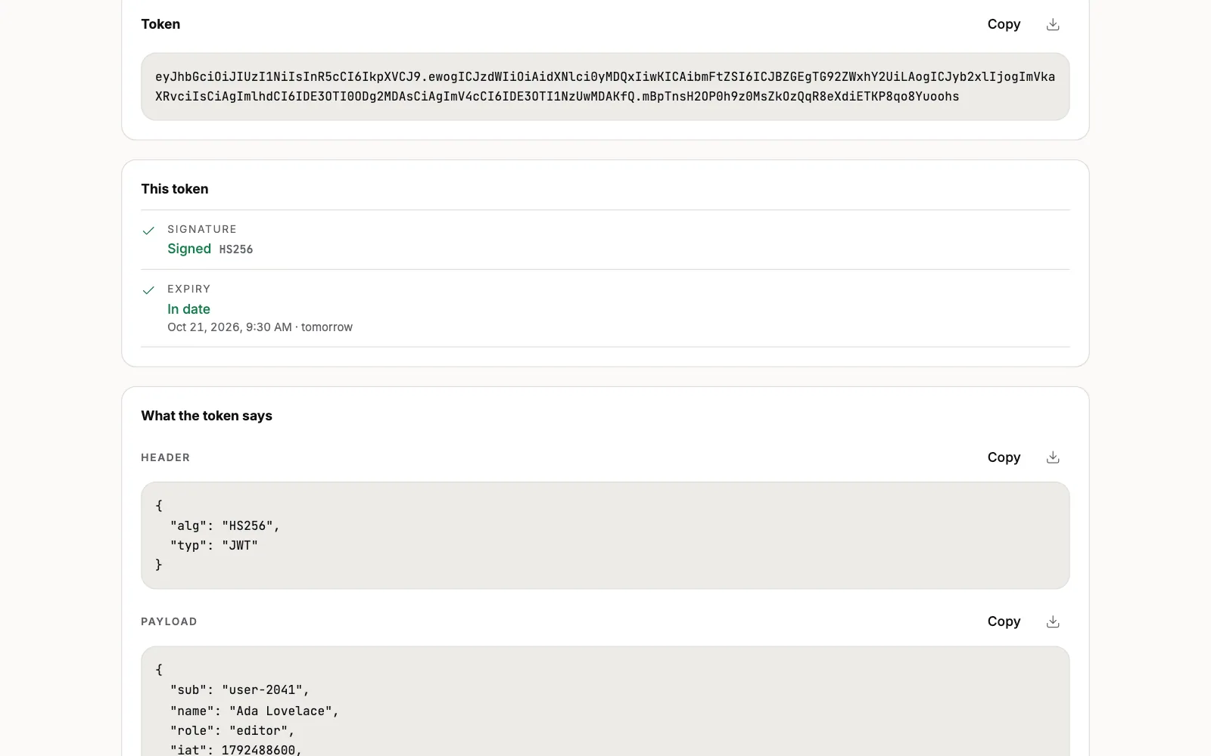Download the token with the Token download icon

point(1053,24)
